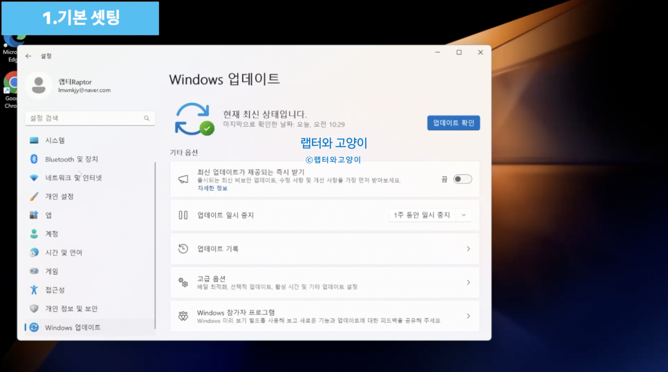Screen dimensions: 668x372
Task: Click the 계정 person icon
Action: [34, 234]
